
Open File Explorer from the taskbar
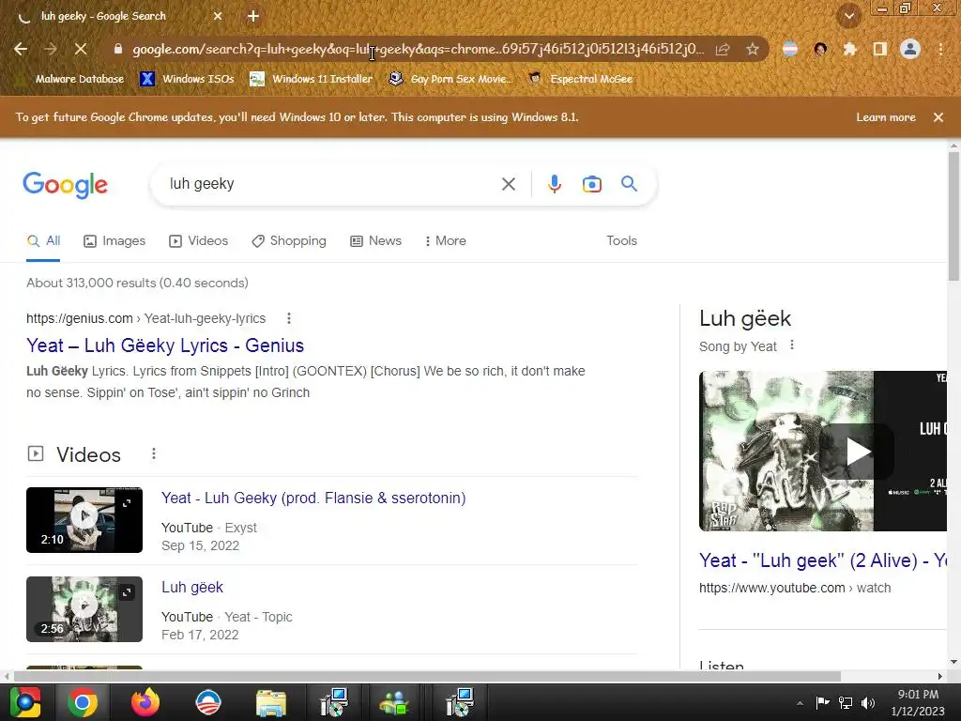pos(271,703)
